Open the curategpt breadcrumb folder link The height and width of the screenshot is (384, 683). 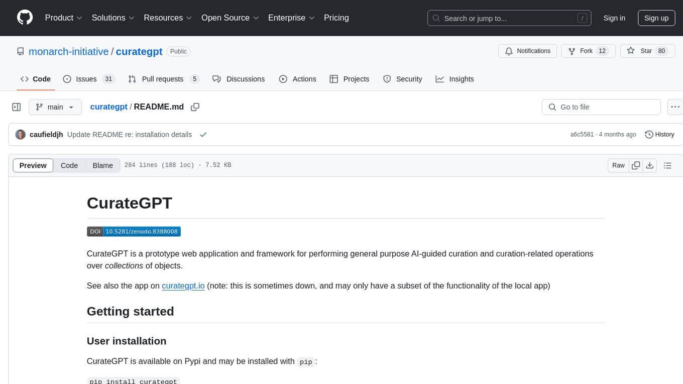click(108, 107)
